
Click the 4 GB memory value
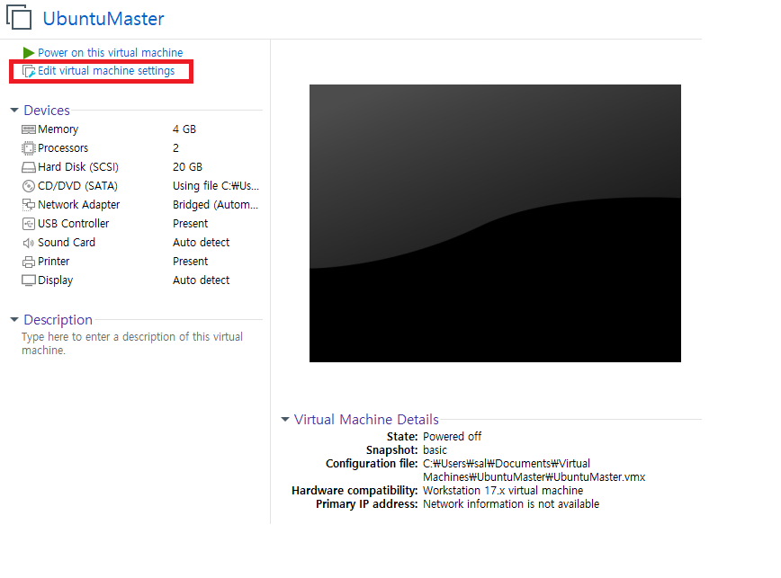(x=184, y=129)
